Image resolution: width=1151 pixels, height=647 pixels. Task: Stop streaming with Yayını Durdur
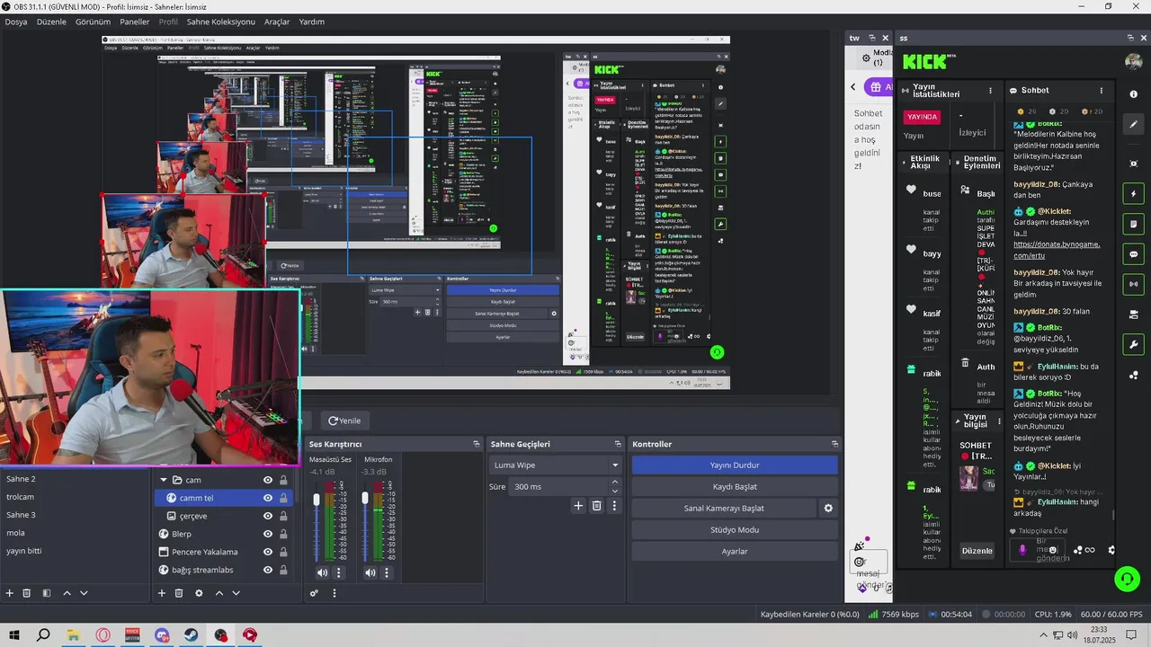pos(735,465)
